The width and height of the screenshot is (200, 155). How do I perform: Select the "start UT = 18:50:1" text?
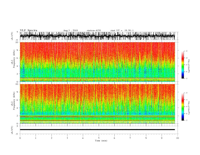coord(122,30)
